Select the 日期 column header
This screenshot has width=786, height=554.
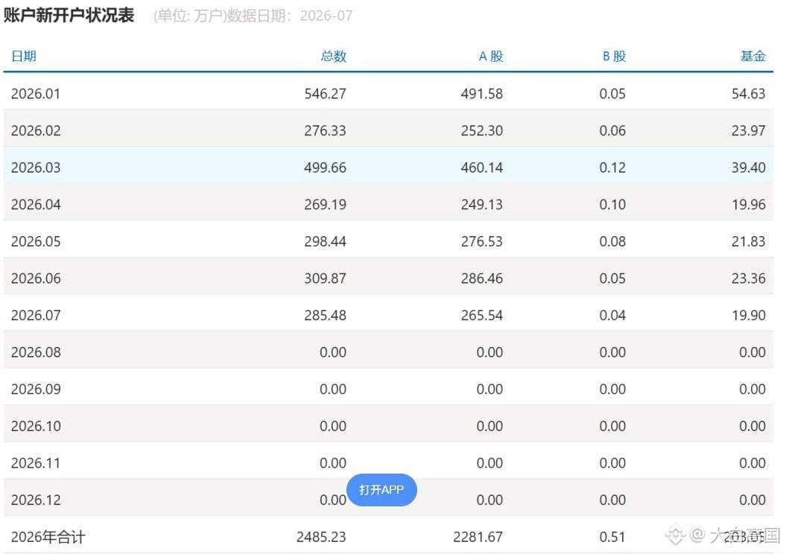click(x=24, y=56)
